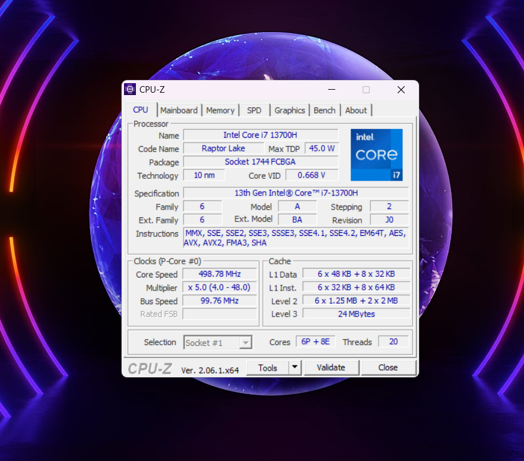Click the Technology value 10 nm
The height and width of the screenshot is (461, 524).
204,175
